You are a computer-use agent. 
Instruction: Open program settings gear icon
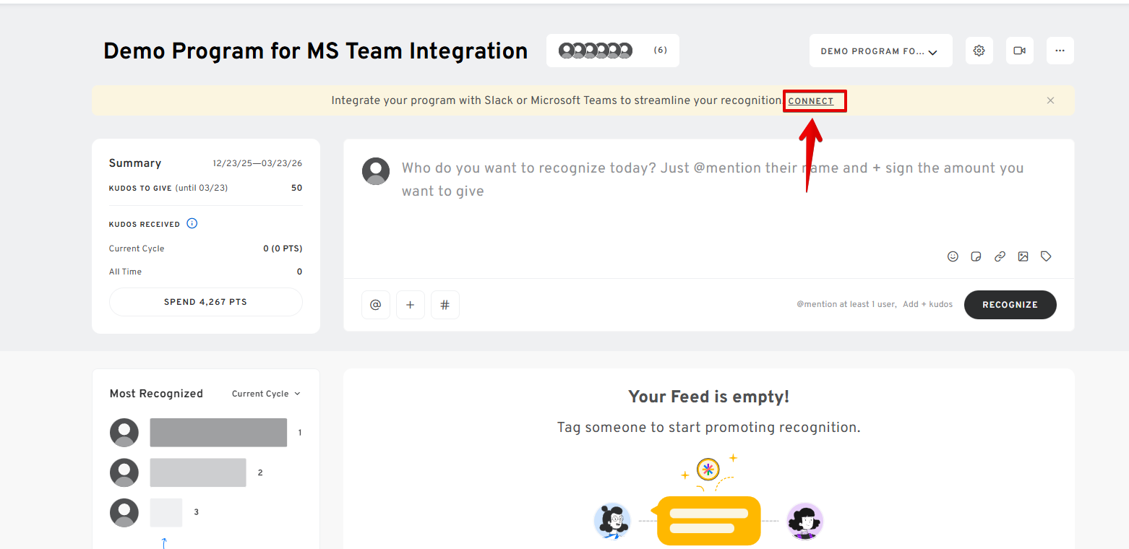[x=979, y=51]
